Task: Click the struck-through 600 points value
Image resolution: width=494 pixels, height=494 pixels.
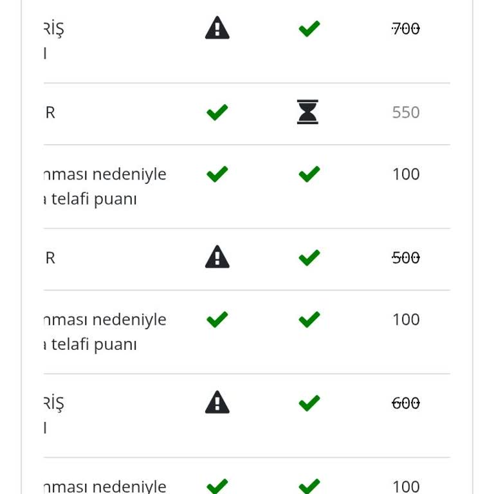Action: 406,403
